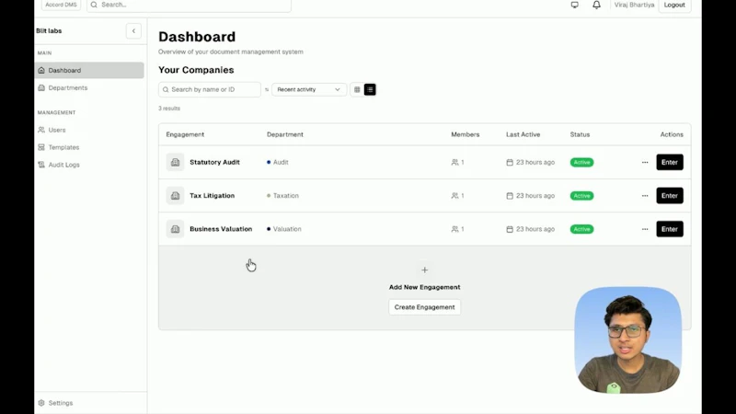
Task: Click the plus icon above Add New Engagement
Action: point(424,270)
